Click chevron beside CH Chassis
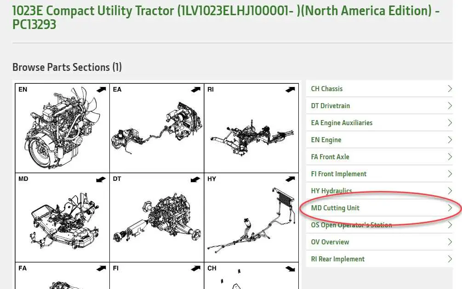The image size is (462, 289). [x=450, y=88]
